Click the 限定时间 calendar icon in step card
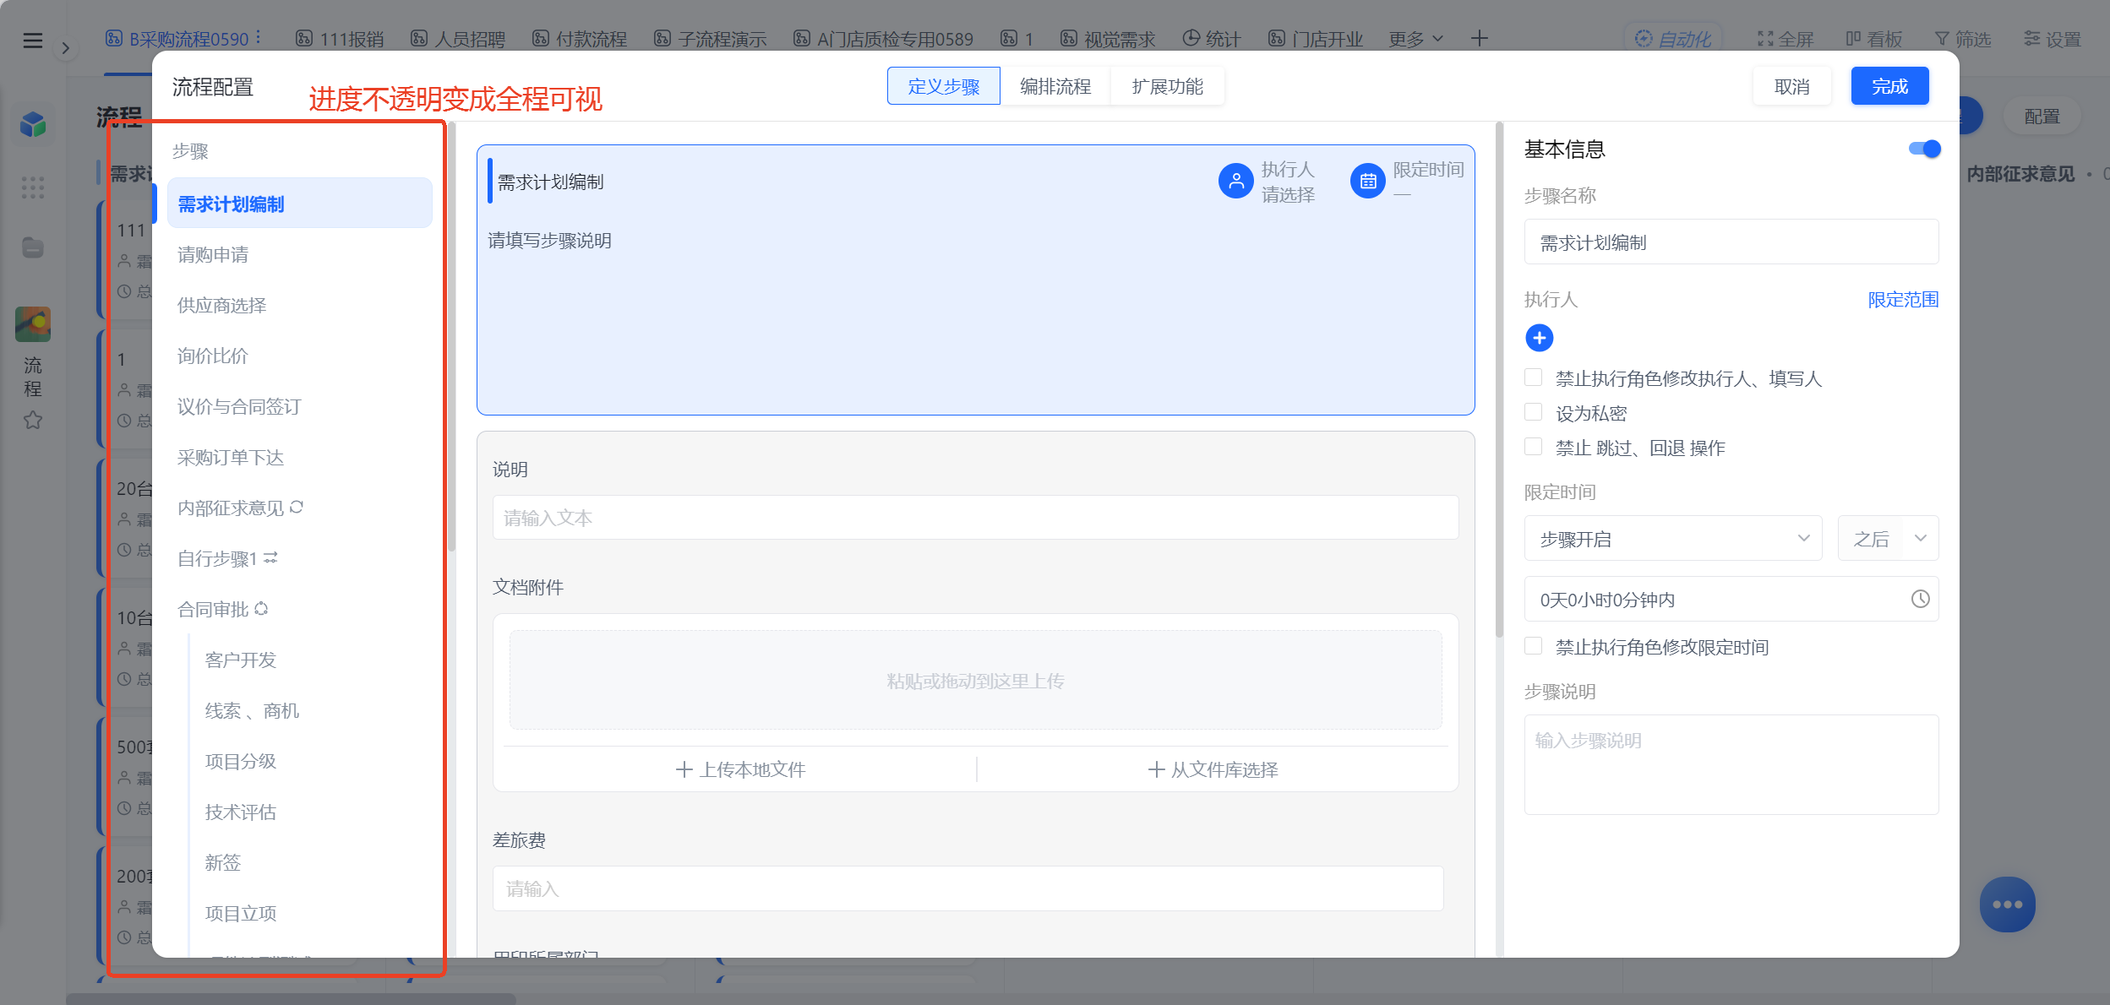This screenshot has height=1005, width=2110. coord(1367,181)
